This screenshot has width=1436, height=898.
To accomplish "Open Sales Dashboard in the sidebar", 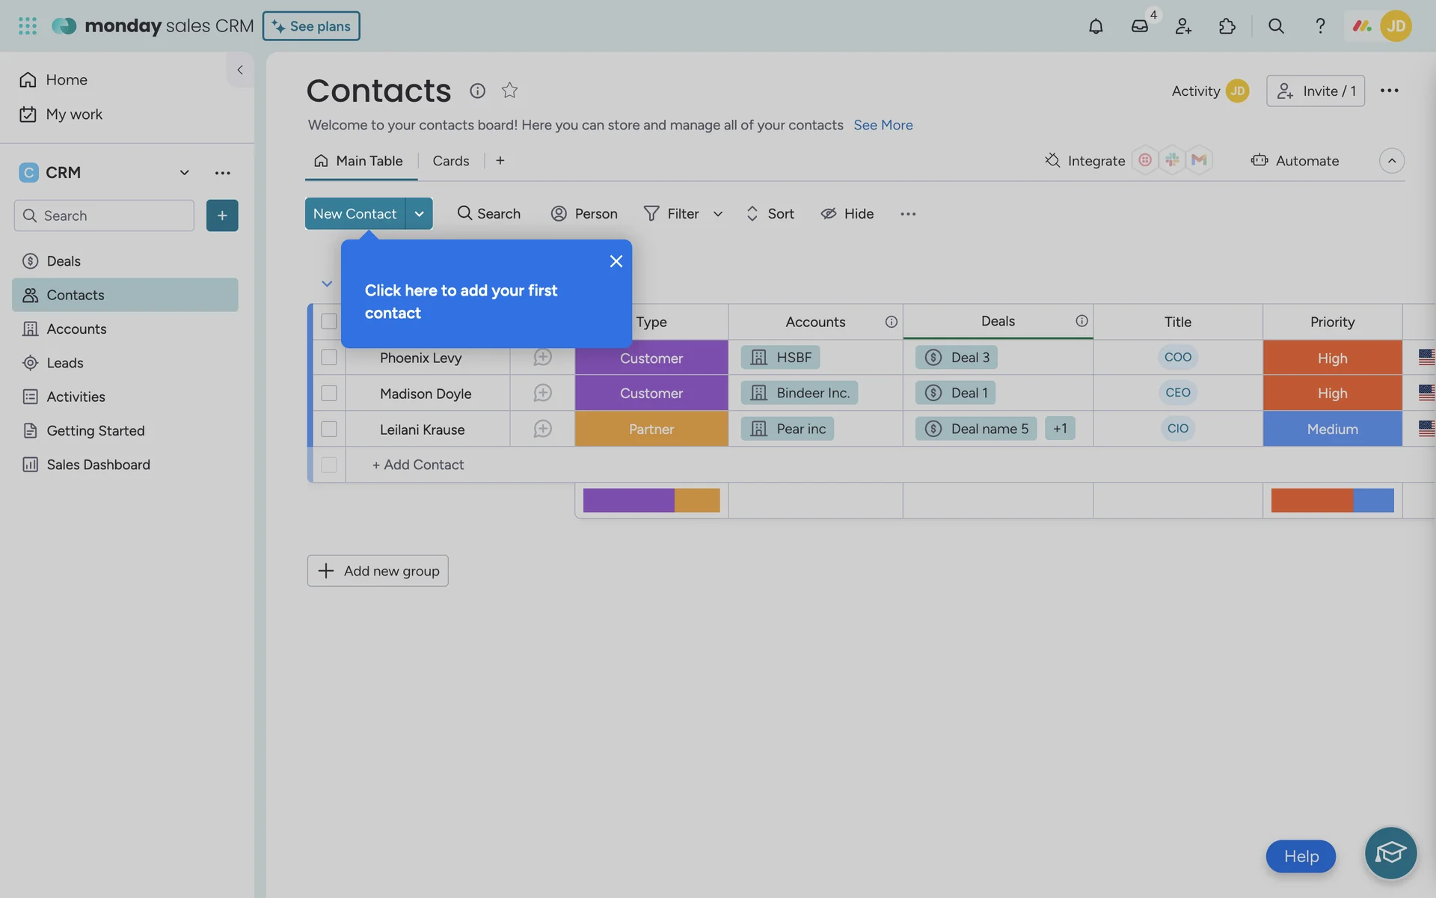I will (x=98, y=465).
